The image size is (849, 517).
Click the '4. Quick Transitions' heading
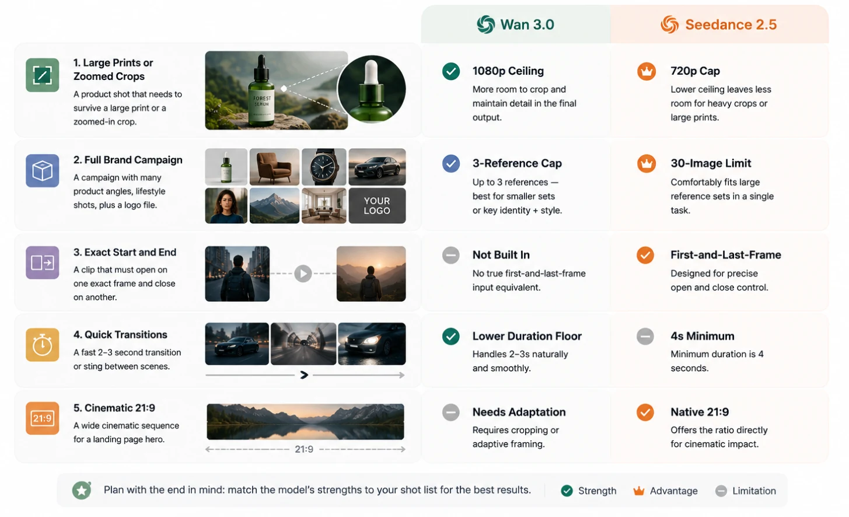coord(120,334)
